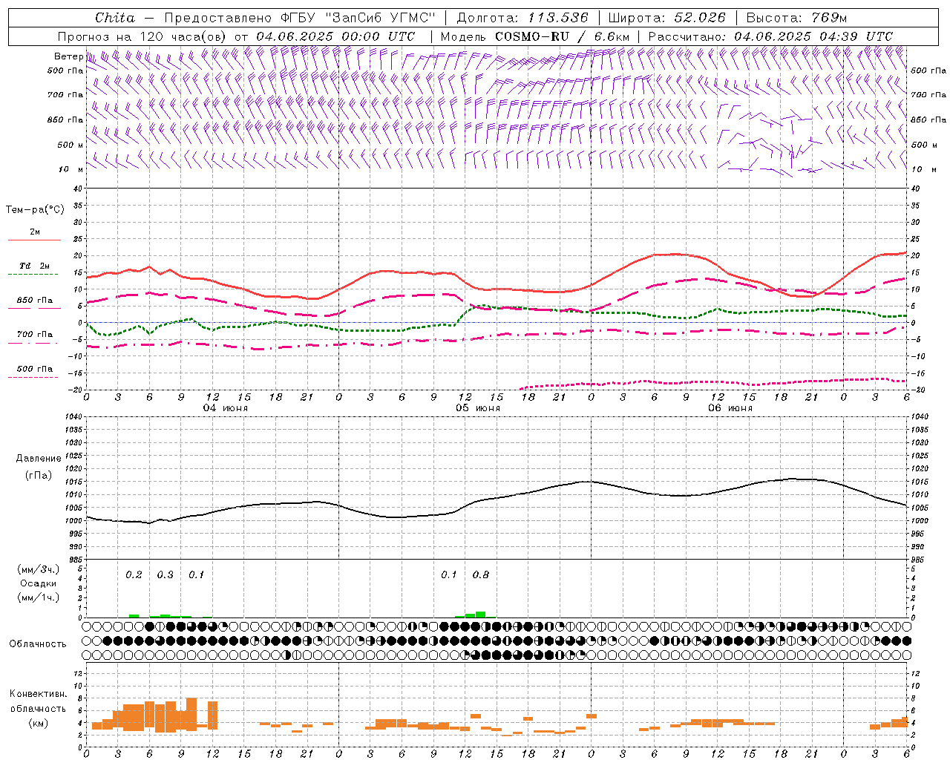This screenshot has height=760, width=950.
Task: Click the "0.8" precipitation amount
Action: pyautogui.click(x=481, y=575)
